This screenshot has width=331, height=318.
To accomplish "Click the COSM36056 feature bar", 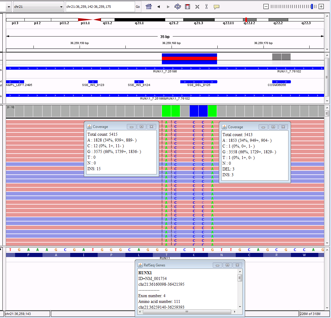I will pyautogui.click(x=281, y=82).
